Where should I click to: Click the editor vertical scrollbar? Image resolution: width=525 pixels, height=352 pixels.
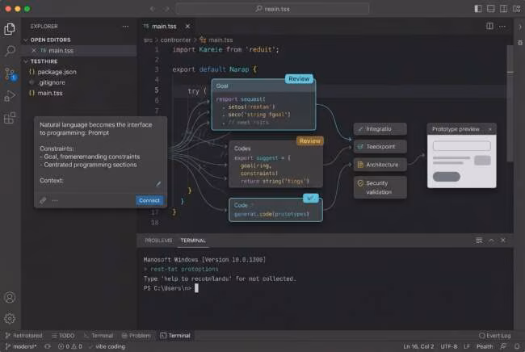tap(510, 103)
